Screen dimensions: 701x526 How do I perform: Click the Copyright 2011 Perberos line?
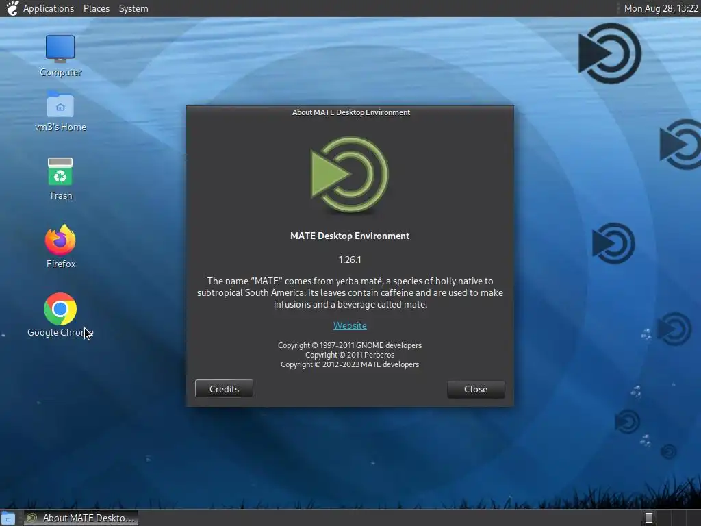coord(350,355)
